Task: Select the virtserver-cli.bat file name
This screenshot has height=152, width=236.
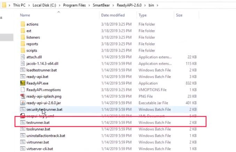Action: tap(40, 149)
